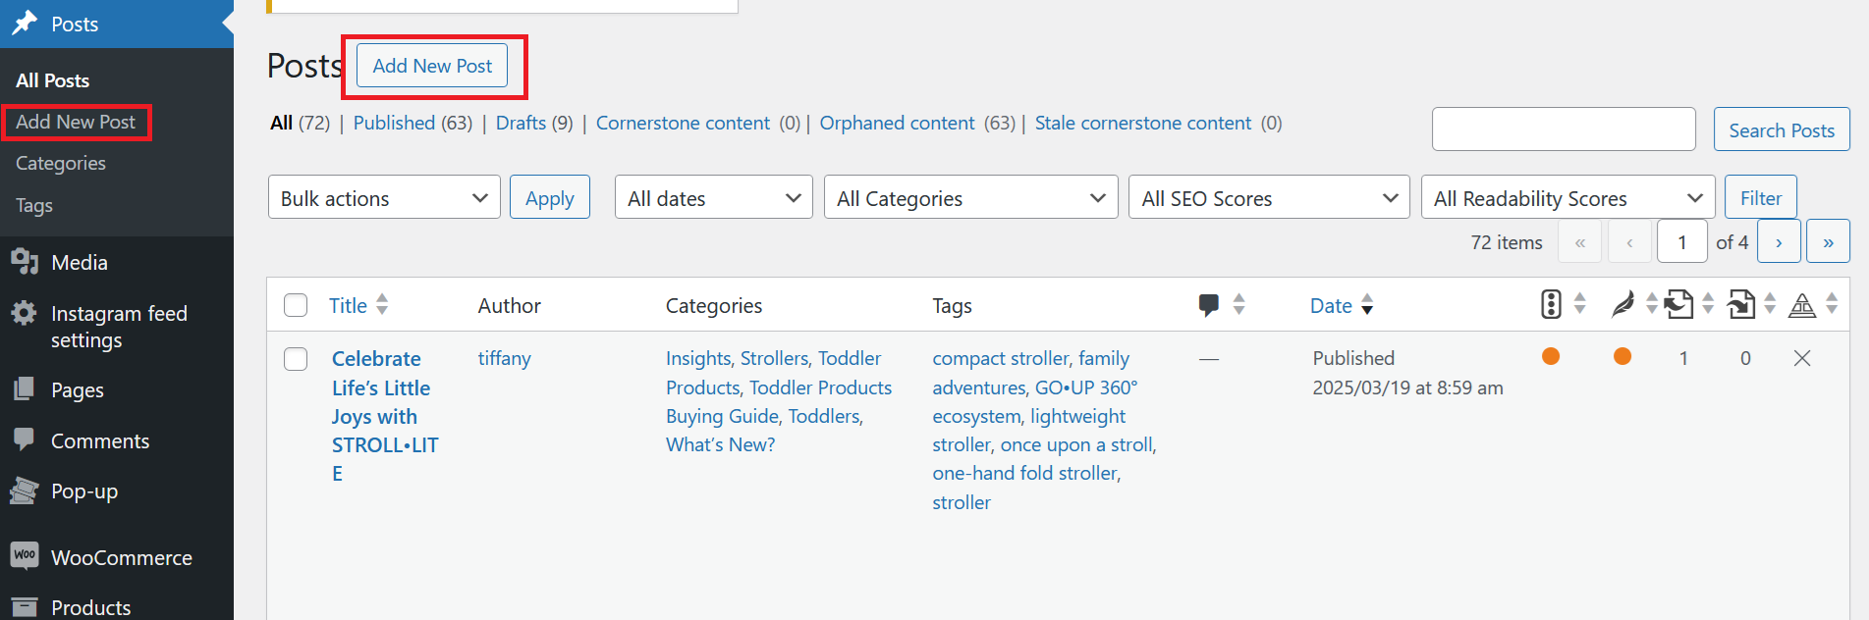Filter by Stale cornerstone content
This screenshot has width=1869, height=620.
pyautogui.click(x=1143, y=123)
